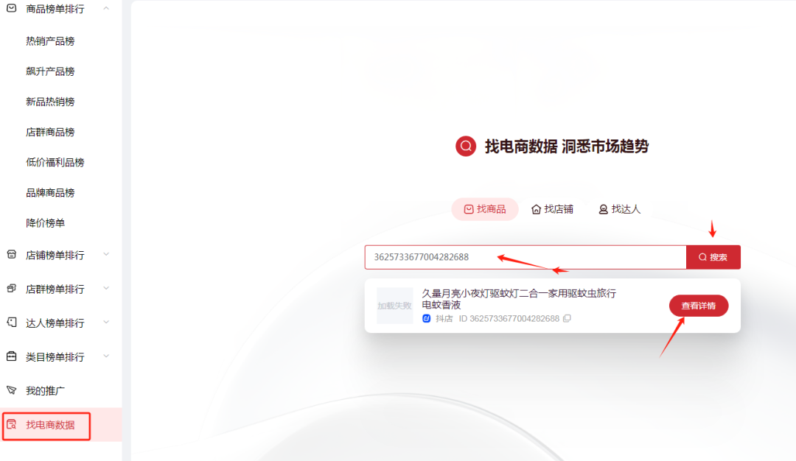Click the magnifier icon in 搜索 button
The image size is (796, 461).
click(702, 257)
